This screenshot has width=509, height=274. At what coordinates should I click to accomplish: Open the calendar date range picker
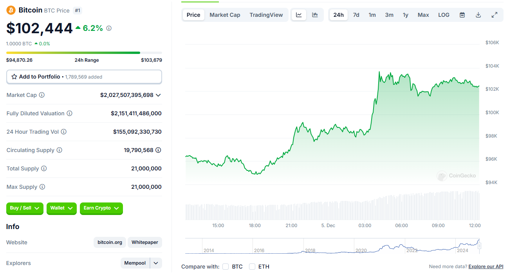click(x=462, y=15)
